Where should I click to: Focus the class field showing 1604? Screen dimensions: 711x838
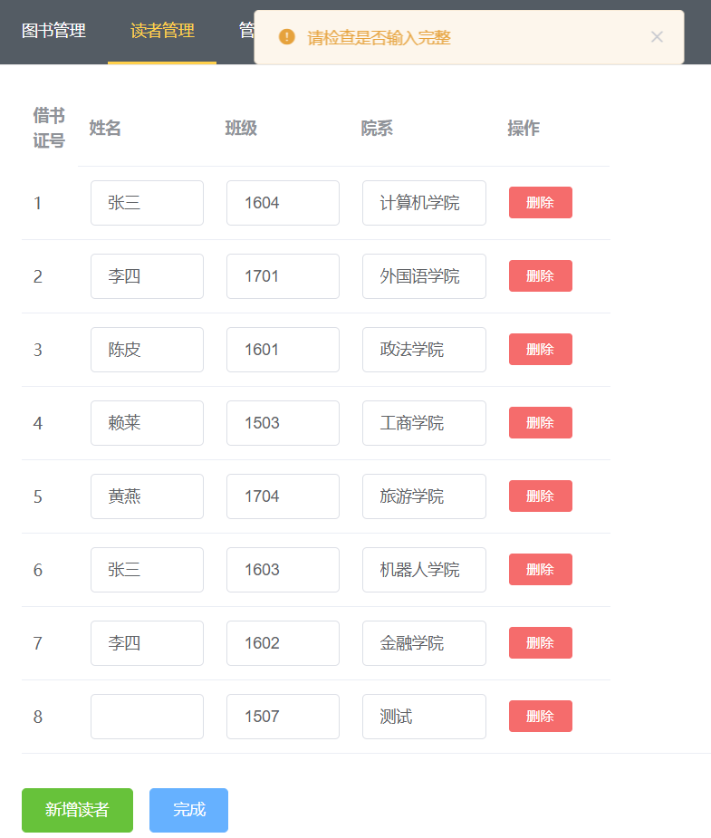click(283, 203)
